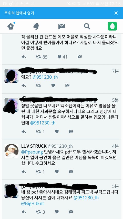Like the LUV STRUCK tweet

[x=57, y=172]
